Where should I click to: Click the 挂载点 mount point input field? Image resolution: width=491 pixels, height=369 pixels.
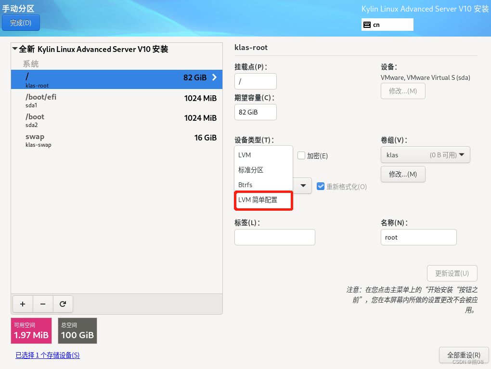[256, 81]
